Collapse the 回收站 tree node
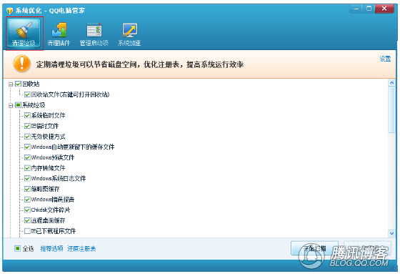The image size is (400, 274). [11, 84]
